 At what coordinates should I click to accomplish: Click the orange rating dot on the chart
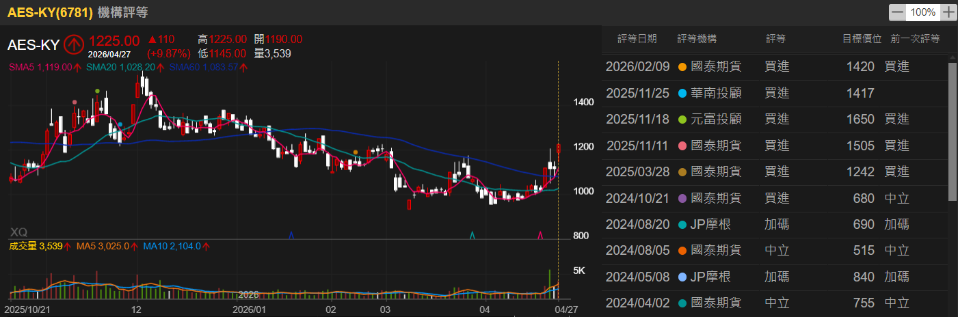coord(356,152)
